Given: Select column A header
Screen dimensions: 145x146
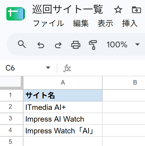Looking at the screenshot, I should click(x=63, y=82).
